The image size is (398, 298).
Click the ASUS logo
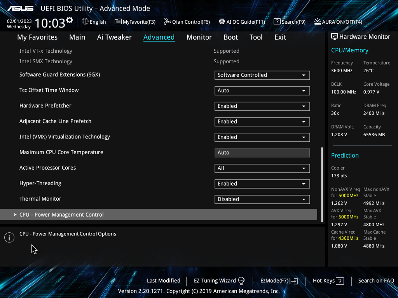[20, 9]
